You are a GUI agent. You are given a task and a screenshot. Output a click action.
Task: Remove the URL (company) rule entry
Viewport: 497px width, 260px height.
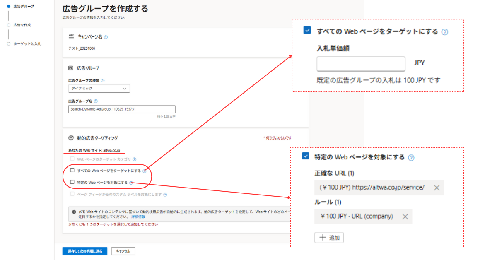coord(405,217)
